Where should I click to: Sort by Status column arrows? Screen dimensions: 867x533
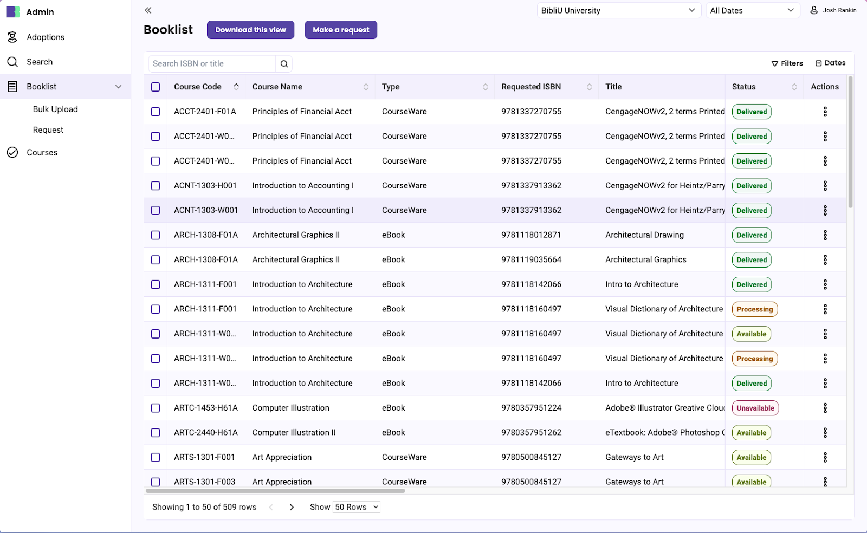[794, 87]
